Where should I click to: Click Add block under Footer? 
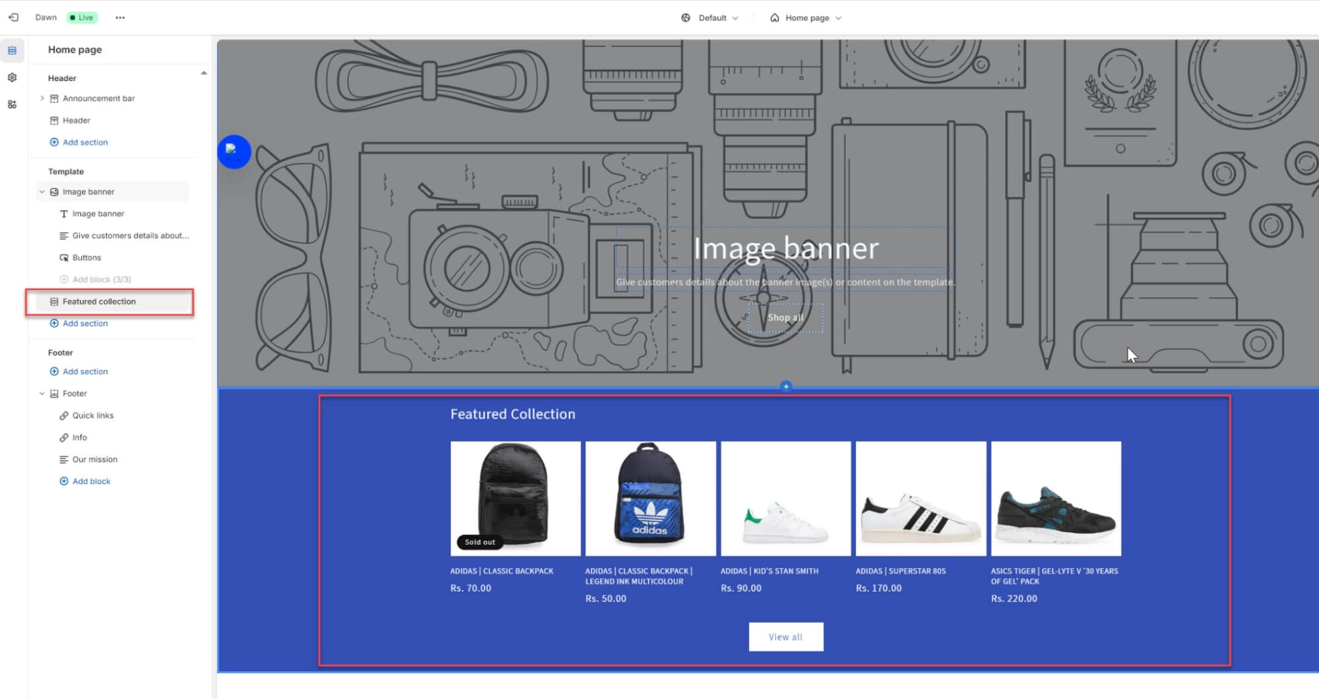point(91,481)
